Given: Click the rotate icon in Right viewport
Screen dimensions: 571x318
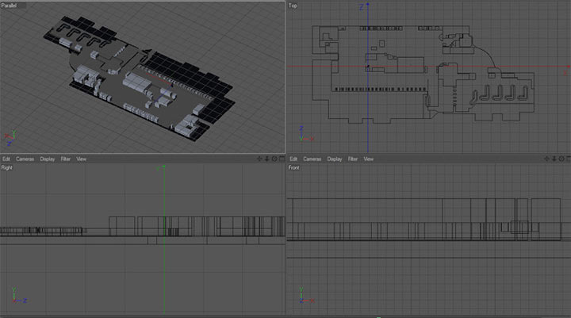Looking at the screenshot, I should [x=274, y=159].
